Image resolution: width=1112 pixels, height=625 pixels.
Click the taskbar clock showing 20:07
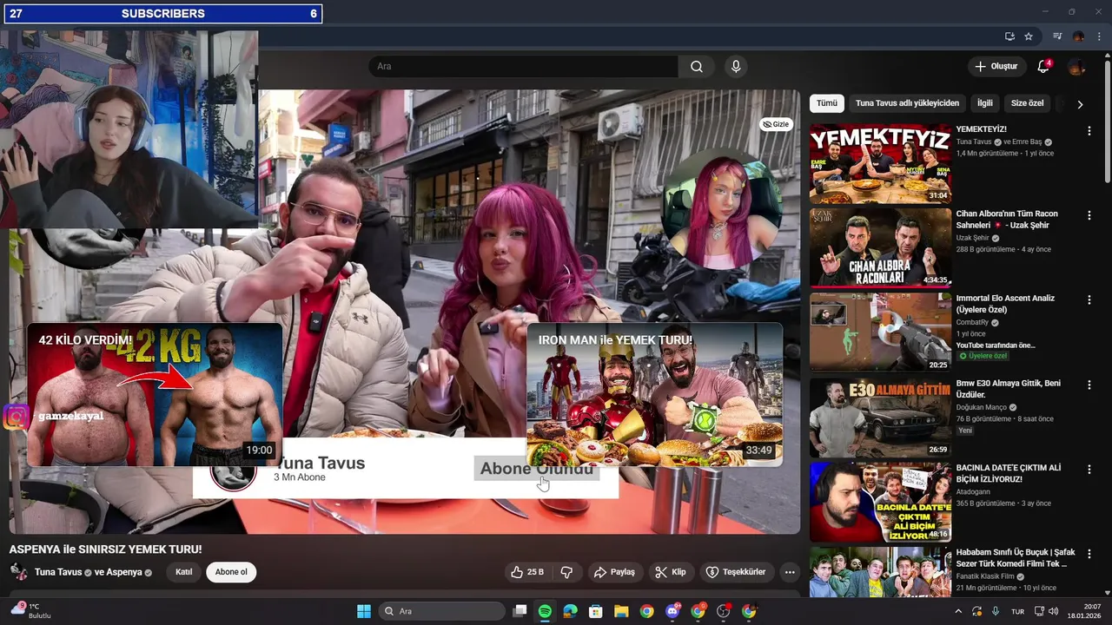(1085, 611)
